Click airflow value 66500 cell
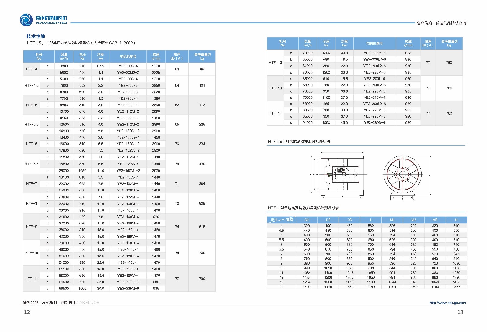The image size is (487, 332). tap(64, 289)
